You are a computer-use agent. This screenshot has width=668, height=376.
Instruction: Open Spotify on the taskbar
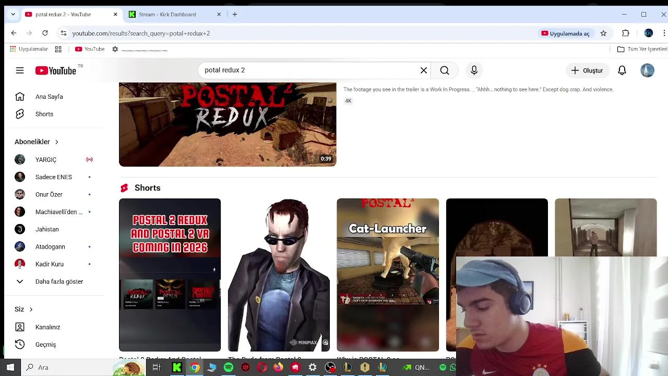229,368
